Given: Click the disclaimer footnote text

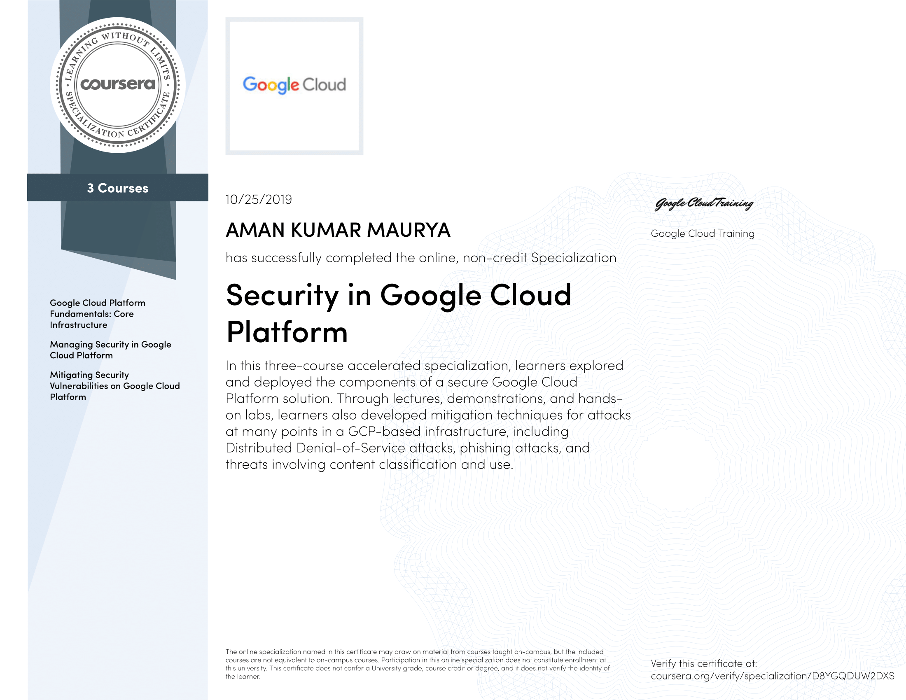Looking at the screenshot, I should tap(417, 664).
